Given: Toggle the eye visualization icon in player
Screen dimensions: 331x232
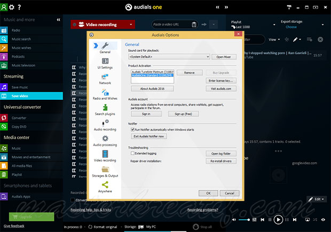Looking at the screenshot, I should [323, 220].
